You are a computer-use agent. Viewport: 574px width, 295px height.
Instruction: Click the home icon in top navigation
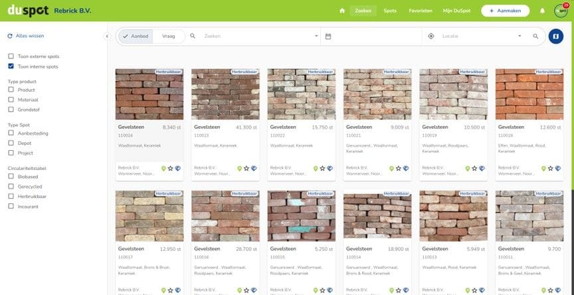pyautogui.click(x=342, y=11)
